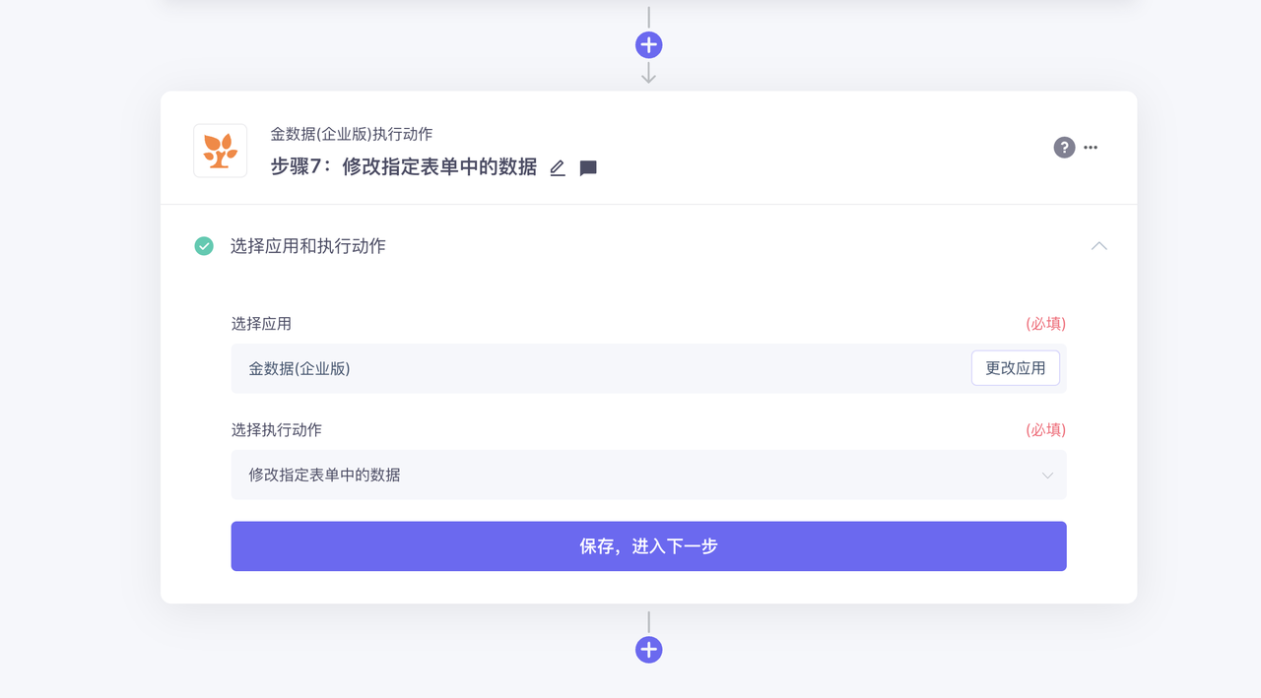Edit step 7 title with pencil icon
The image size is (1261, 698).
558,168
